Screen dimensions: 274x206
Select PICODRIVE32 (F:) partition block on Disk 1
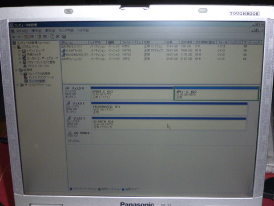tap(170, 108)
